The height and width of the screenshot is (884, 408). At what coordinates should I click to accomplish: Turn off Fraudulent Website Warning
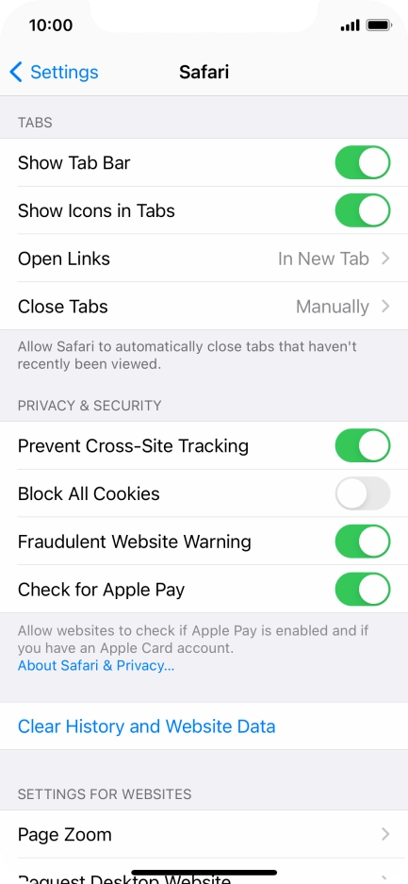click(x=363, y=542)
